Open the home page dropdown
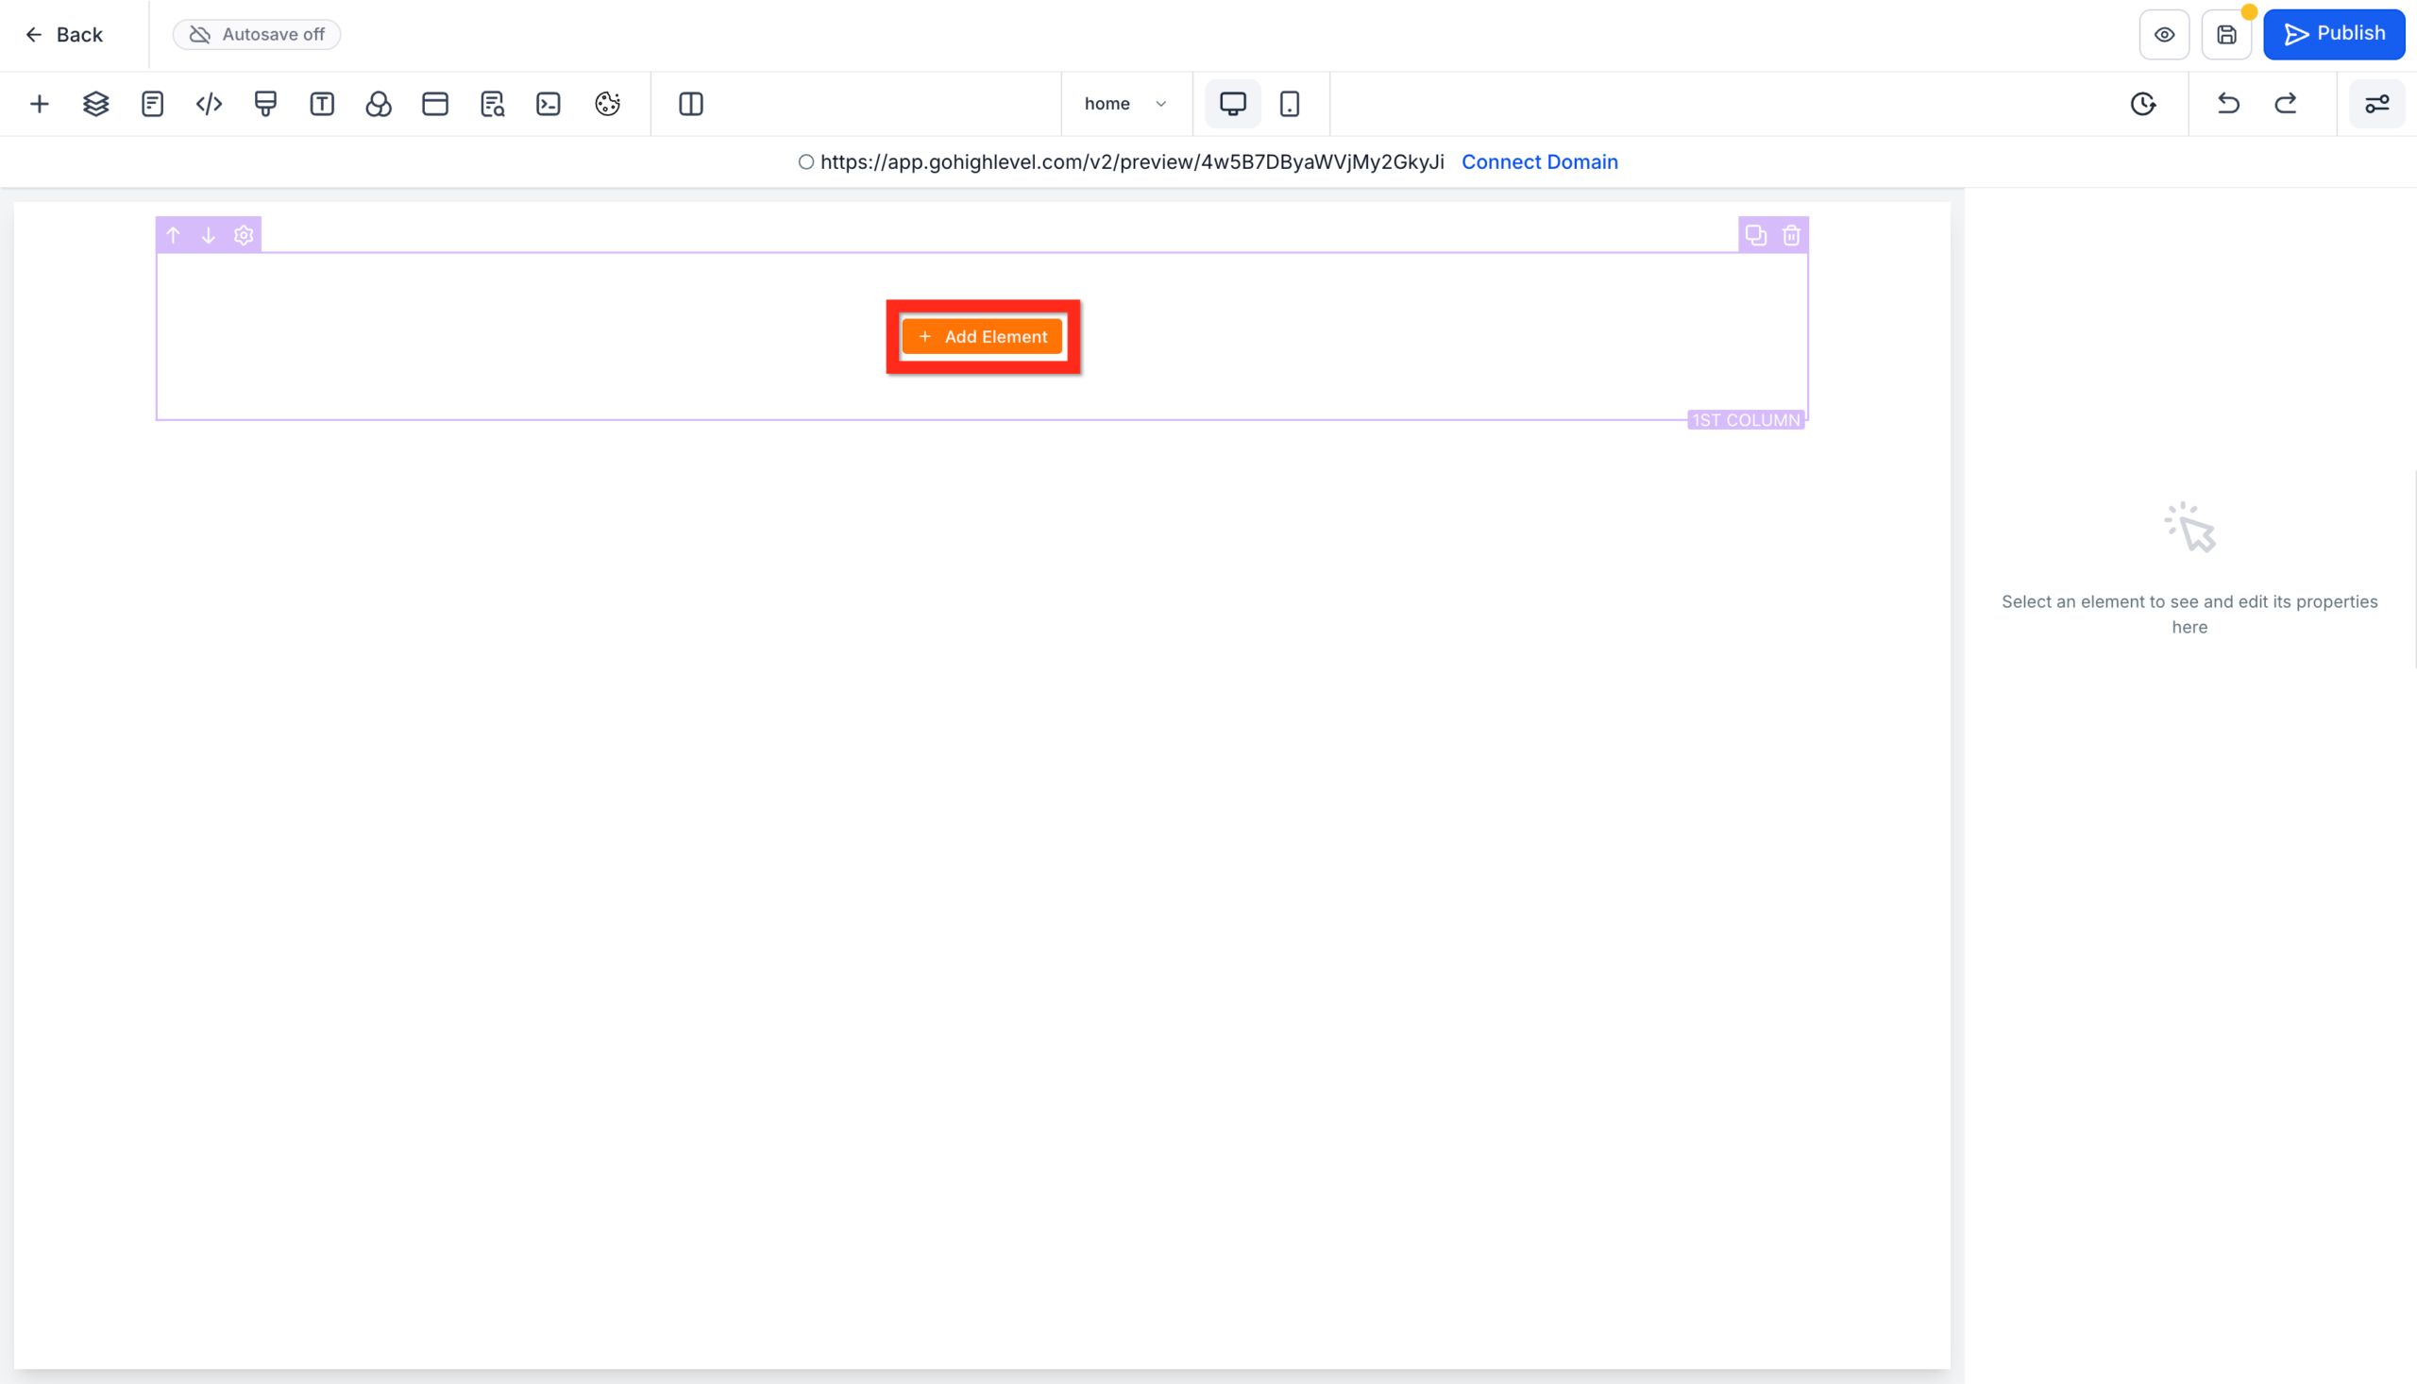This screenshot has width=2417, height=1384. pyautogui.click(x=1125, y=104)
